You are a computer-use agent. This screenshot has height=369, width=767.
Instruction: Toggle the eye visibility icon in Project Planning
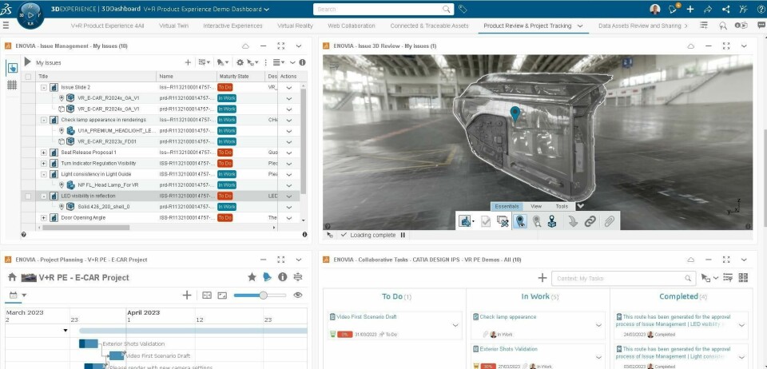[298, 296]
